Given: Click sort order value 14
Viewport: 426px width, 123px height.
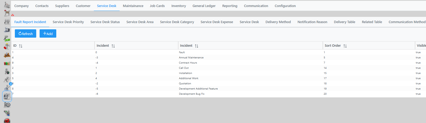Looking at the screenshot, I should pyautogui.click(x=325, y=68).
